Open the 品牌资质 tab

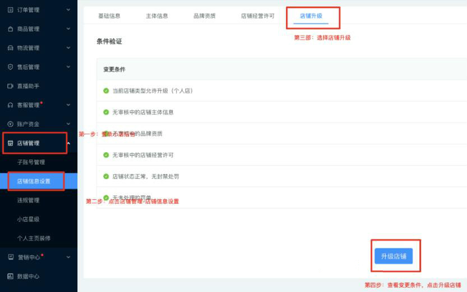point(205,16)
